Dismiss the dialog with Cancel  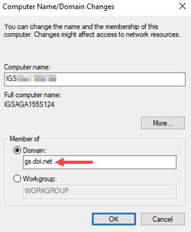(163, 219)
